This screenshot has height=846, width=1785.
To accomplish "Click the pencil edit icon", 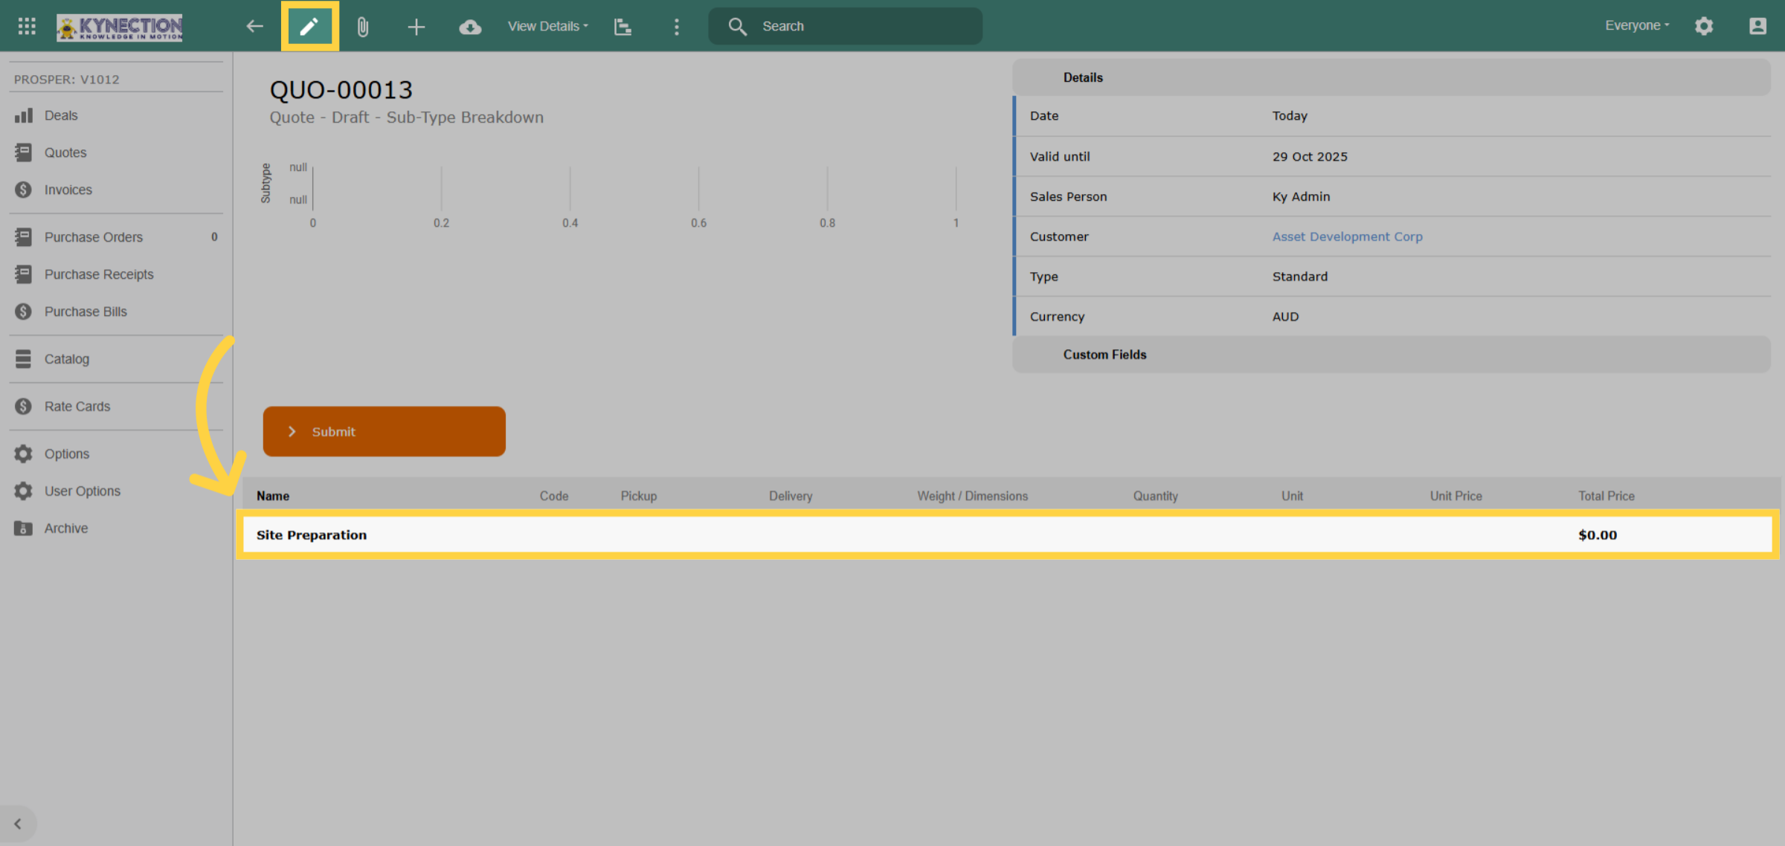I will pos(309,27).
